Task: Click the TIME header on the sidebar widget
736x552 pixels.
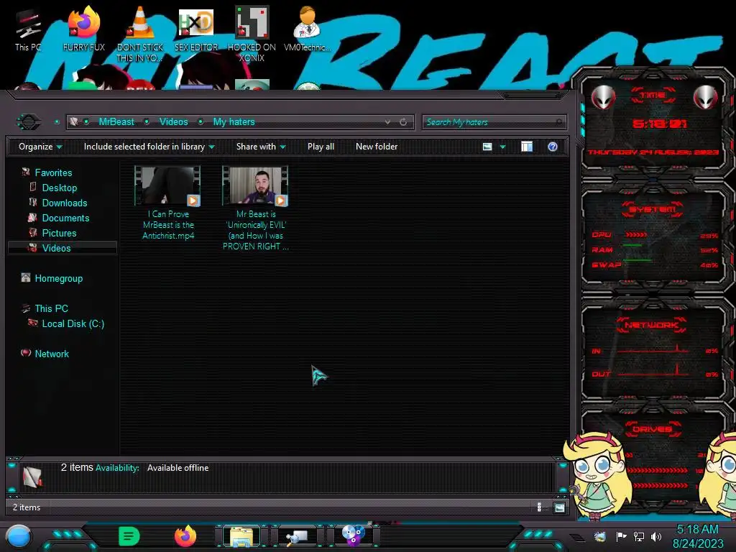Action: point(653,96)
